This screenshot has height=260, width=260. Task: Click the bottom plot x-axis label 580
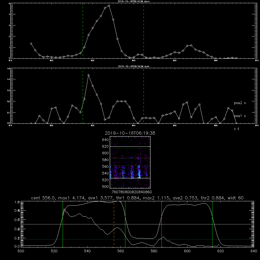(x=154, y=251)
